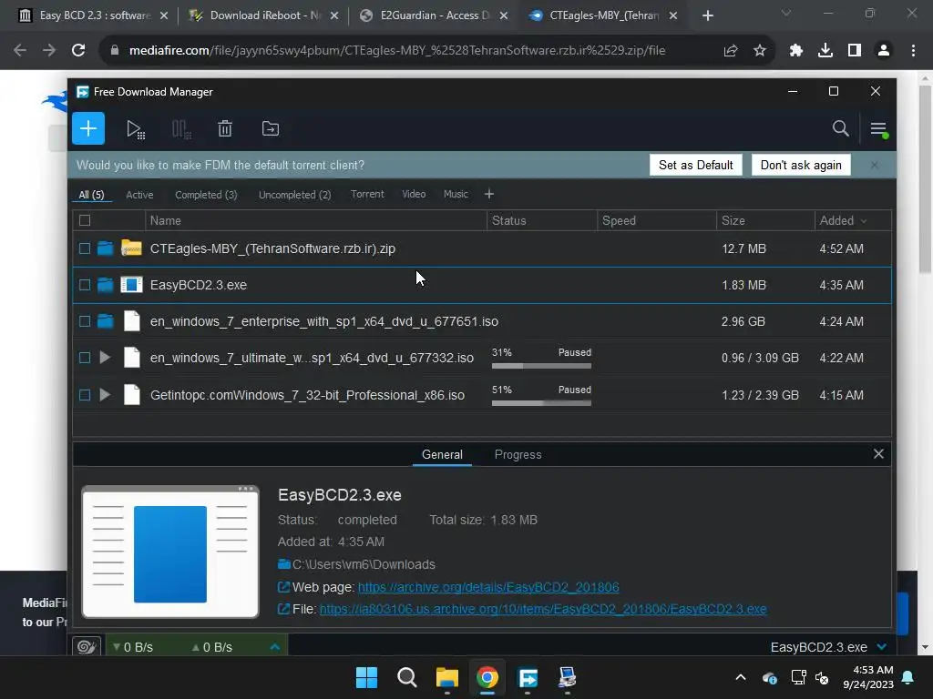Pause all downloads from toolbar
The height and width of the screenshot is (699, 933).
pos(181,129)
